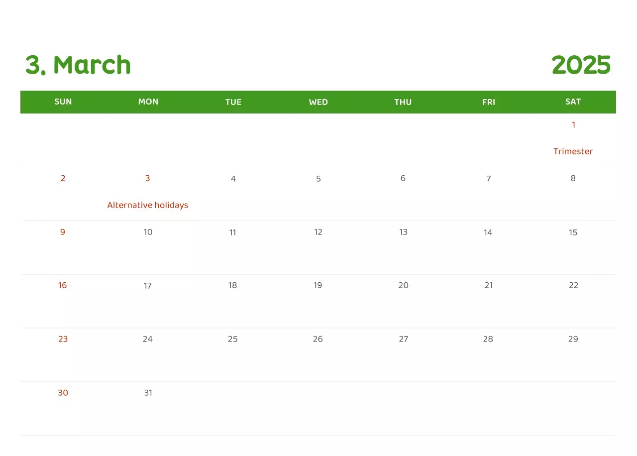The height and width of the screenshot is (456, 637).
Task: Select the MON column header
Action: pyautogui.click(x=148, y=102)
